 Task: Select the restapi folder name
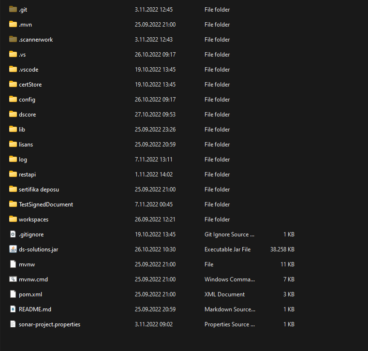pyautogui.click(x=27, y=175)
